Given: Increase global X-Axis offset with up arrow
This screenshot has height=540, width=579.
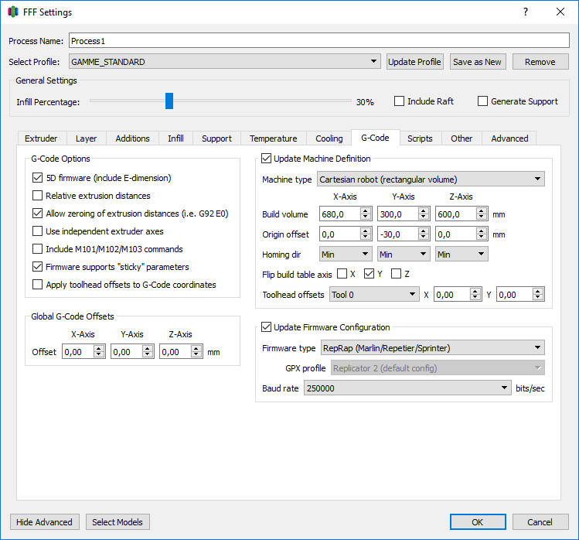Looking at the screenshot, I should (x=99, y=348).
